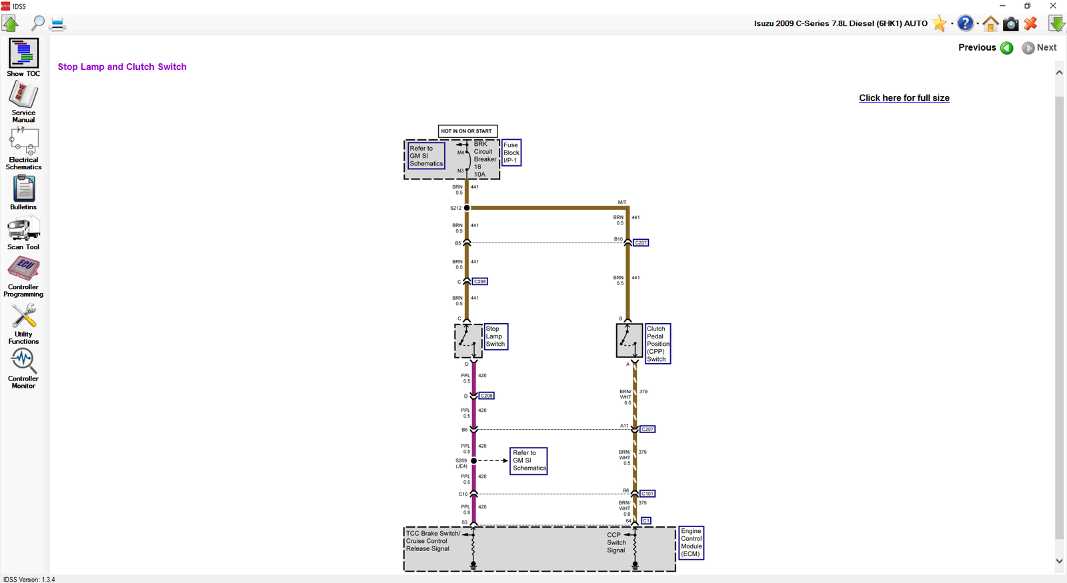Click 'Refer to GM SI Schematics' near S269
The image size is (1067, 583).
[x=529, y=460]
